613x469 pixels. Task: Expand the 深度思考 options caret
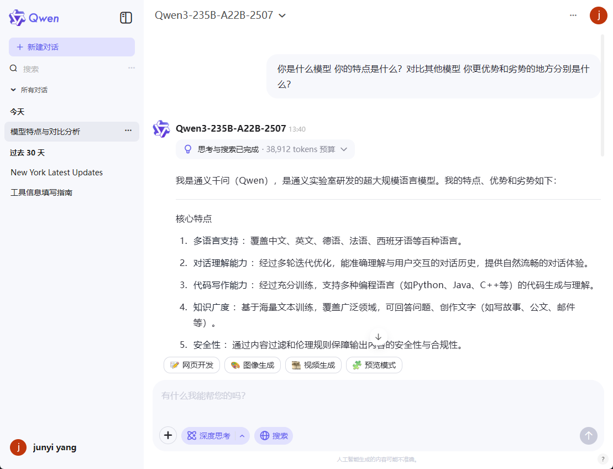[x=243, y=436]
